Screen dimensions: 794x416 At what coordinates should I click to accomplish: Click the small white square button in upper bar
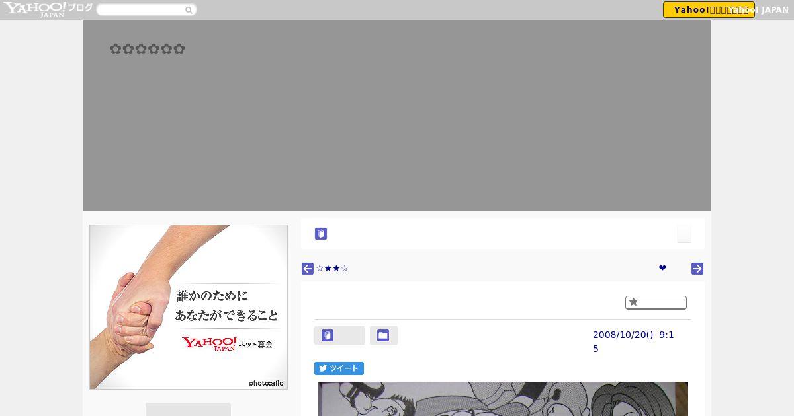pyautogui.click(x=684, y=234)
